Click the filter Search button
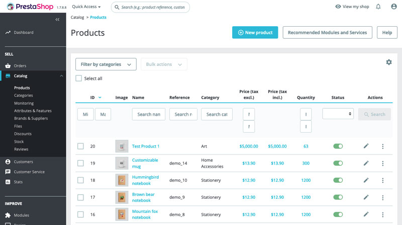402x225 pixels. coord(374,114)
